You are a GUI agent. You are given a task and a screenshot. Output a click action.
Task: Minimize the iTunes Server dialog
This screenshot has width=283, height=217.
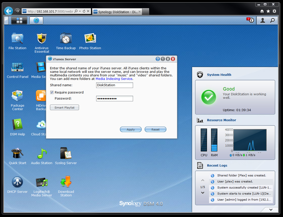click(x=163, y=59)
